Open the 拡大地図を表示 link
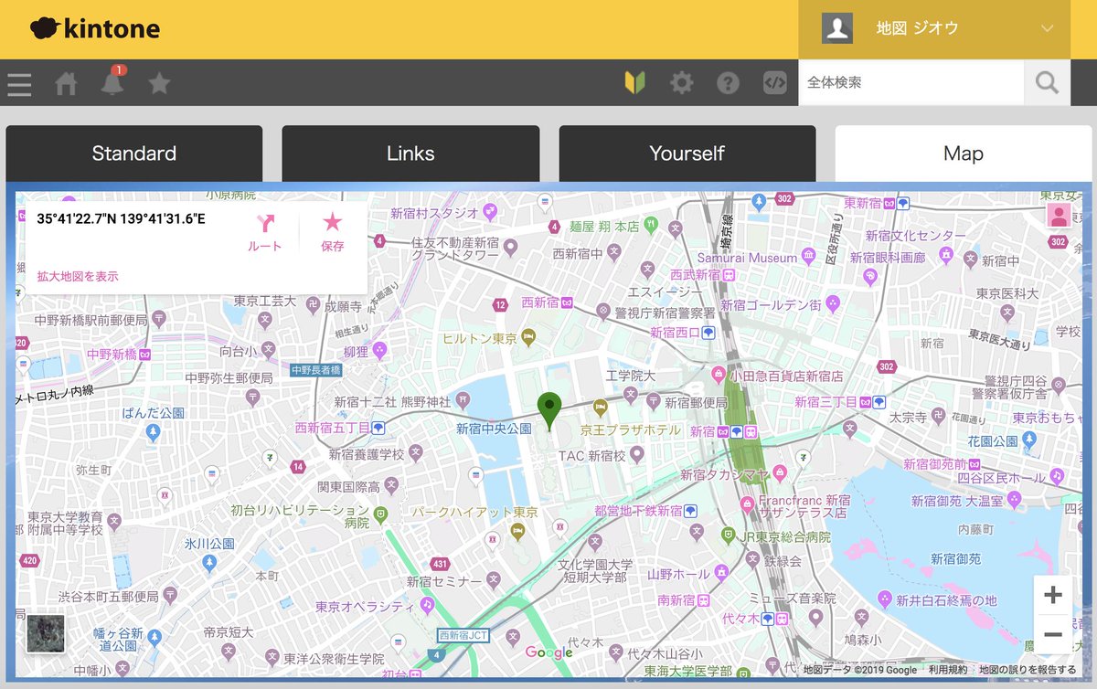This screenshot has width=1097, height=689. (78, 276)
